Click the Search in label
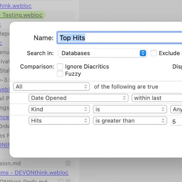The height and width of the screenshot is (182, 182). [x=40, y=53]
